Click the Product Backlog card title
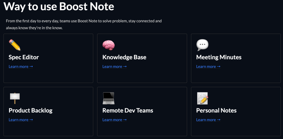The image size is (283, 139). pyautogui.click(x=30, y=110)
